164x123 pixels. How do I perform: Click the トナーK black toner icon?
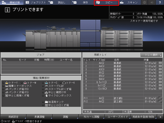tap(64, 83)
